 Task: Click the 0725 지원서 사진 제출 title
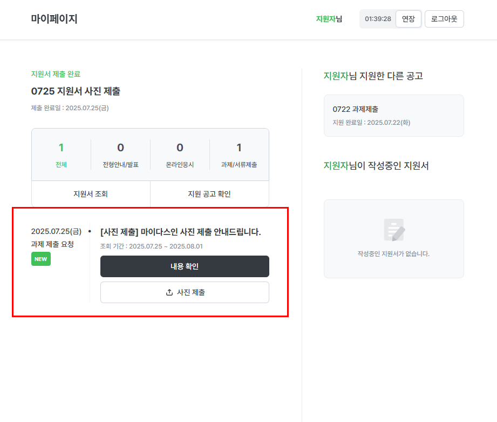click(x=76, y=91)
